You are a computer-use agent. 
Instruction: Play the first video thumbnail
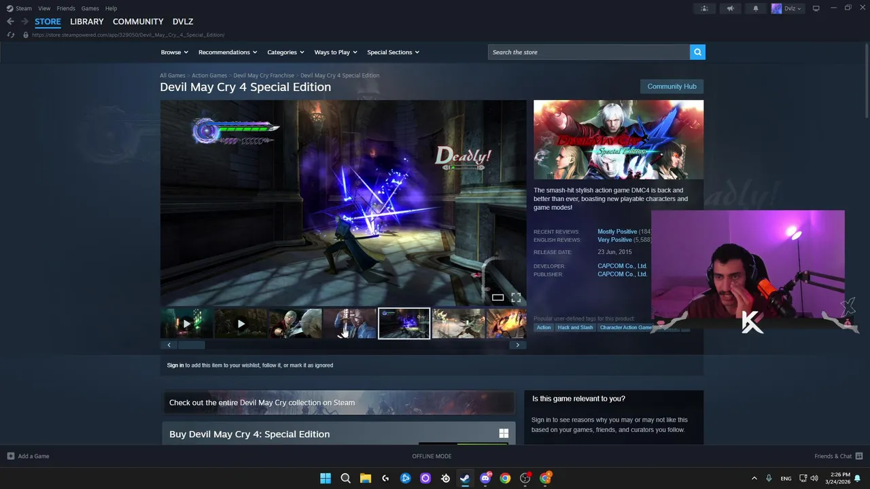click(x=186, y=324)
